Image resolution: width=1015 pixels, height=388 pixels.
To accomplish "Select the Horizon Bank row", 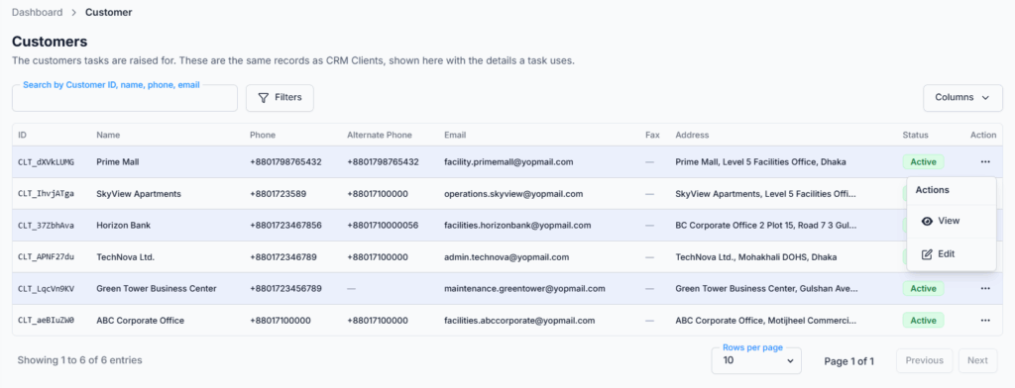I will pyautogui.click(x=507, y=225).
